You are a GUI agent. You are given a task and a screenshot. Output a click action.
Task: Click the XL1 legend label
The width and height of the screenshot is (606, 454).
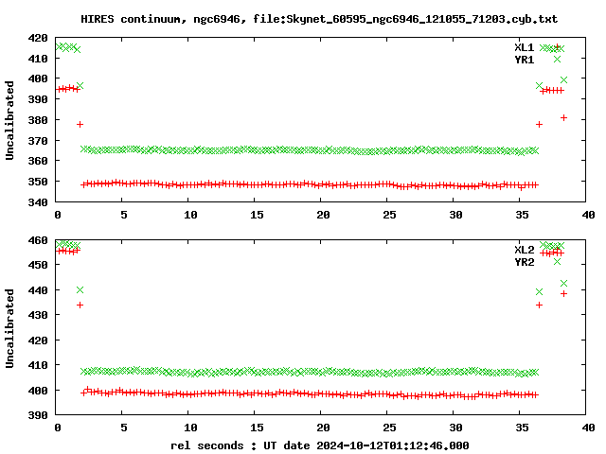tap(524, 47)
